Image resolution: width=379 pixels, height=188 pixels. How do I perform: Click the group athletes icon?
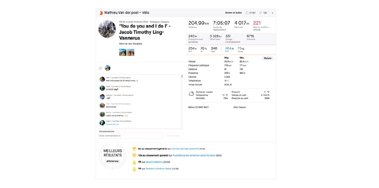tap(100, 68)
